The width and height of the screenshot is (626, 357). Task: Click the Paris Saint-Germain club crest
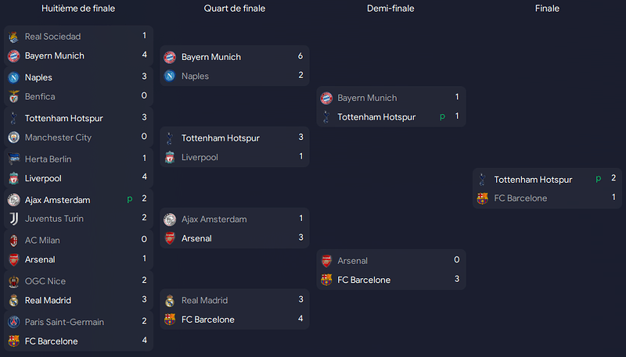13,322
